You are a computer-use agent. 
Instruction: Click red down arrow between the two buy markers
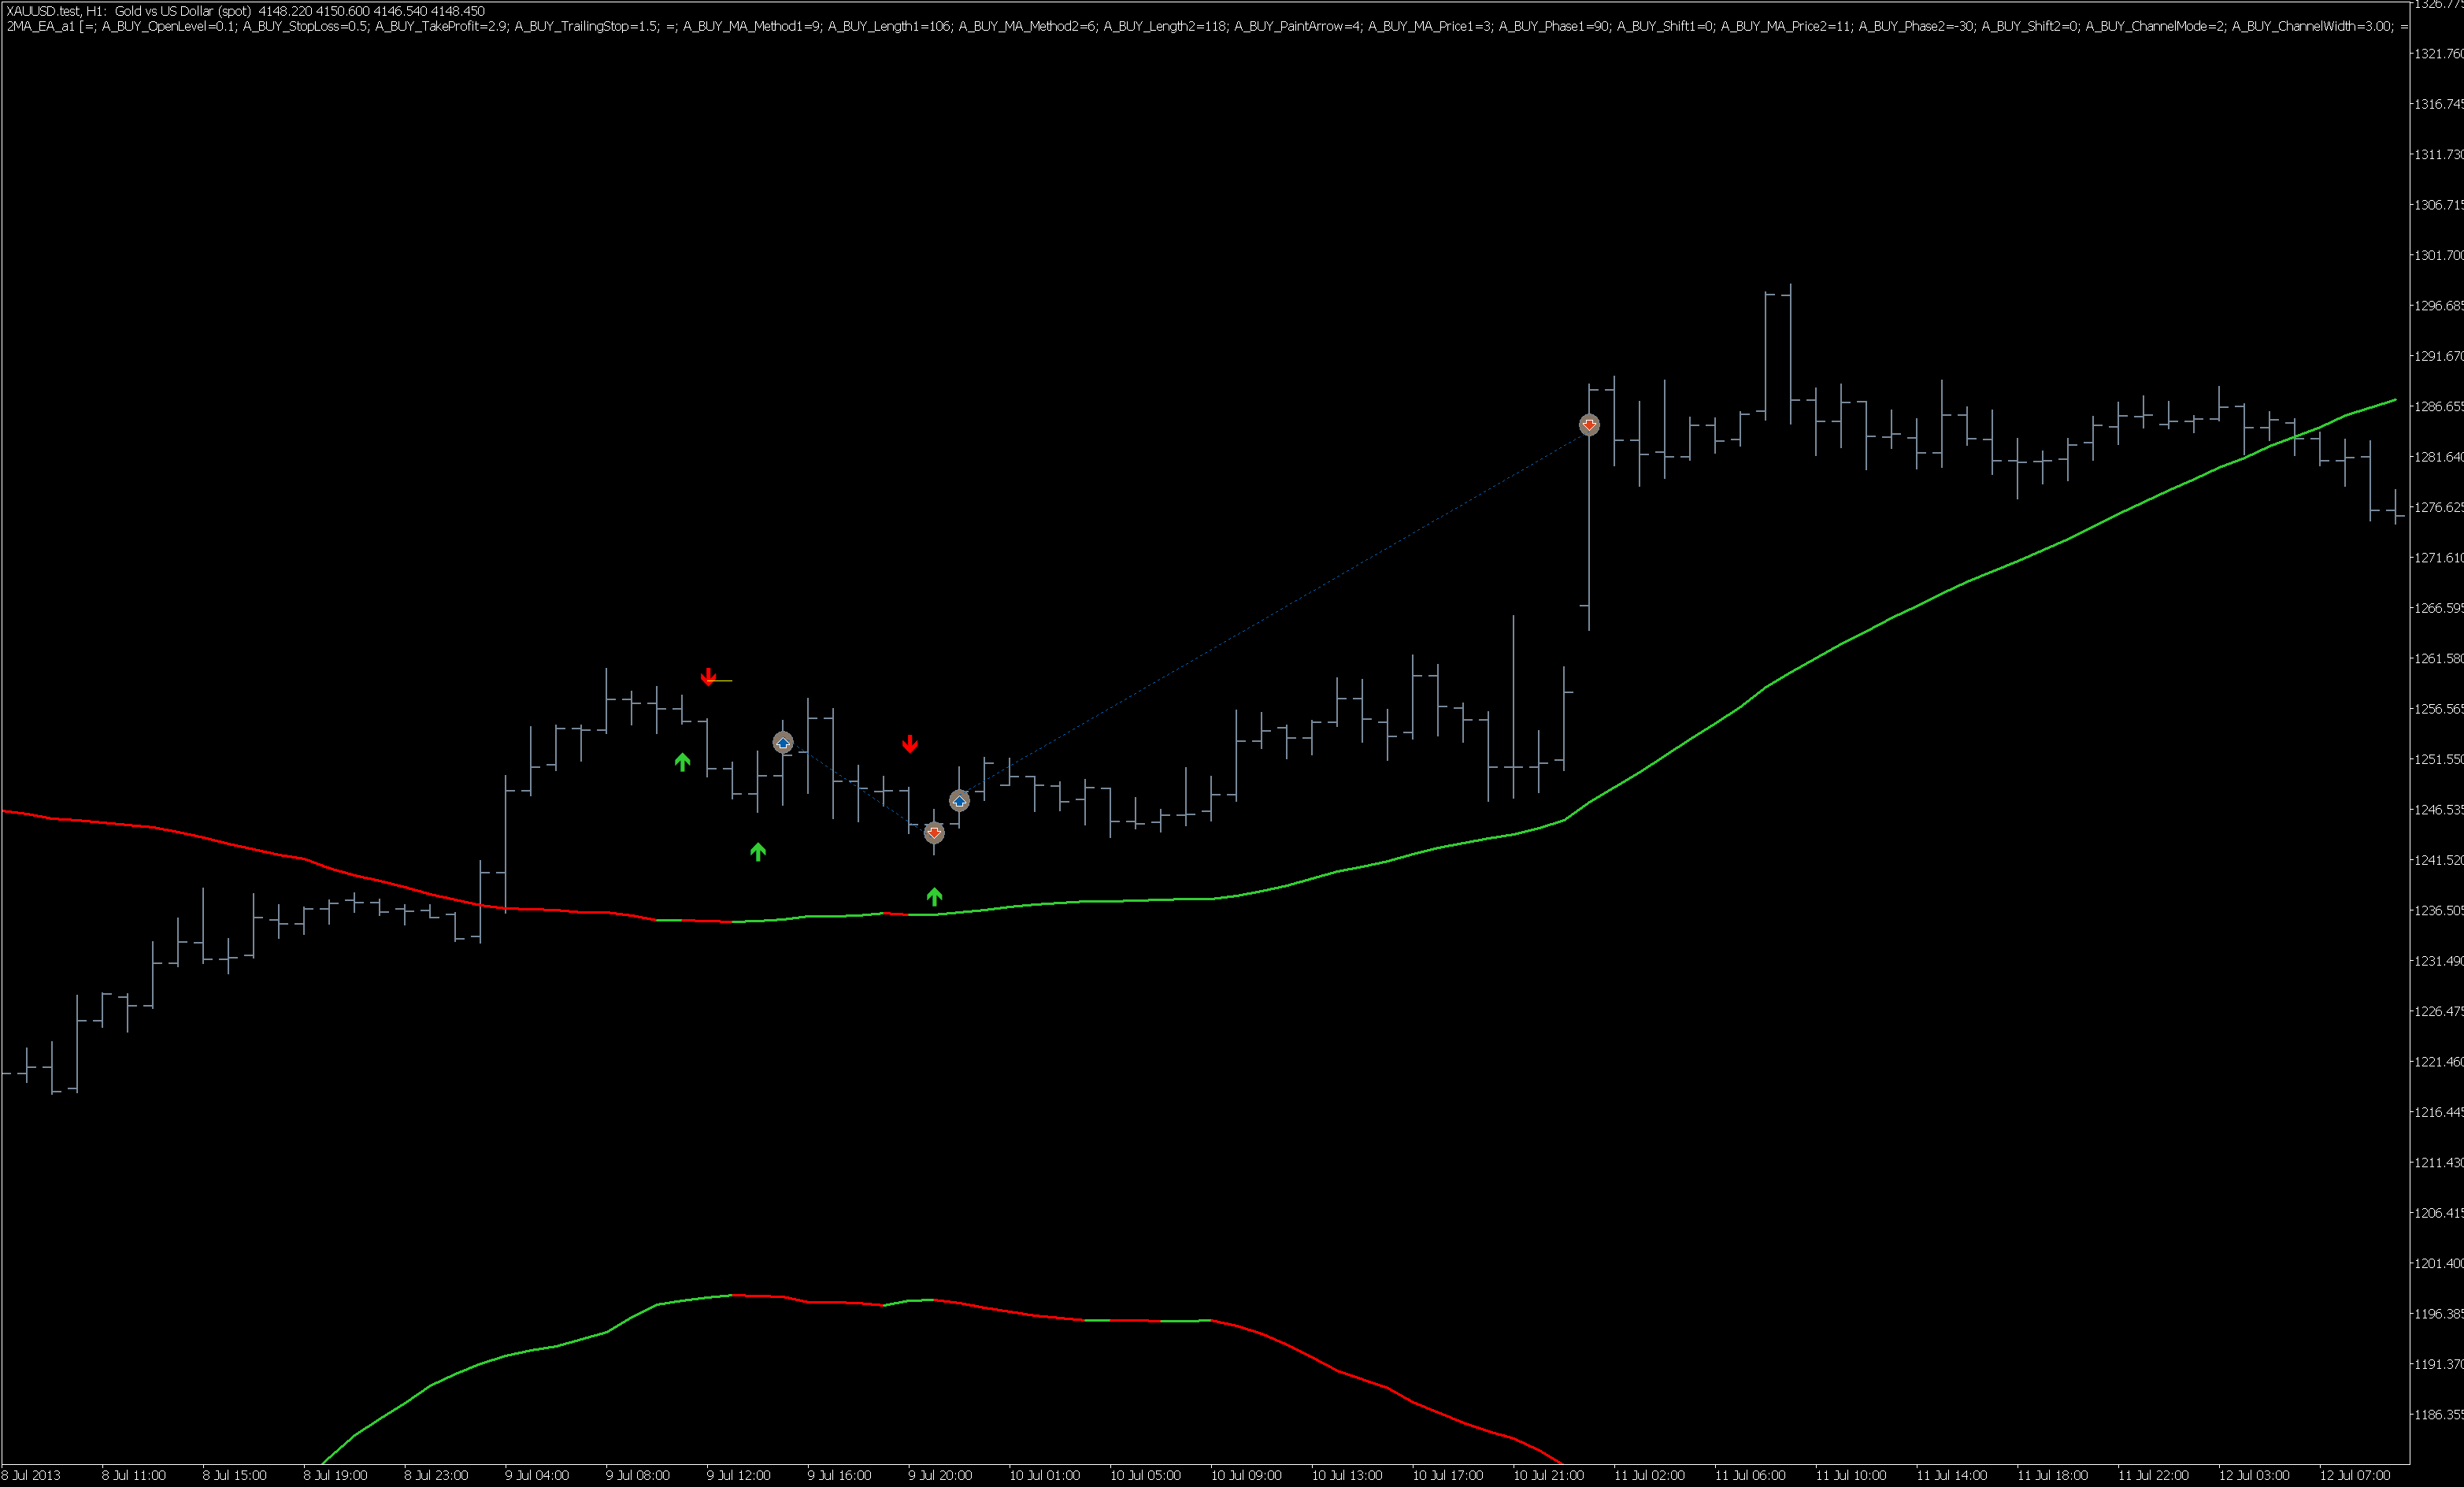point(910,743)
